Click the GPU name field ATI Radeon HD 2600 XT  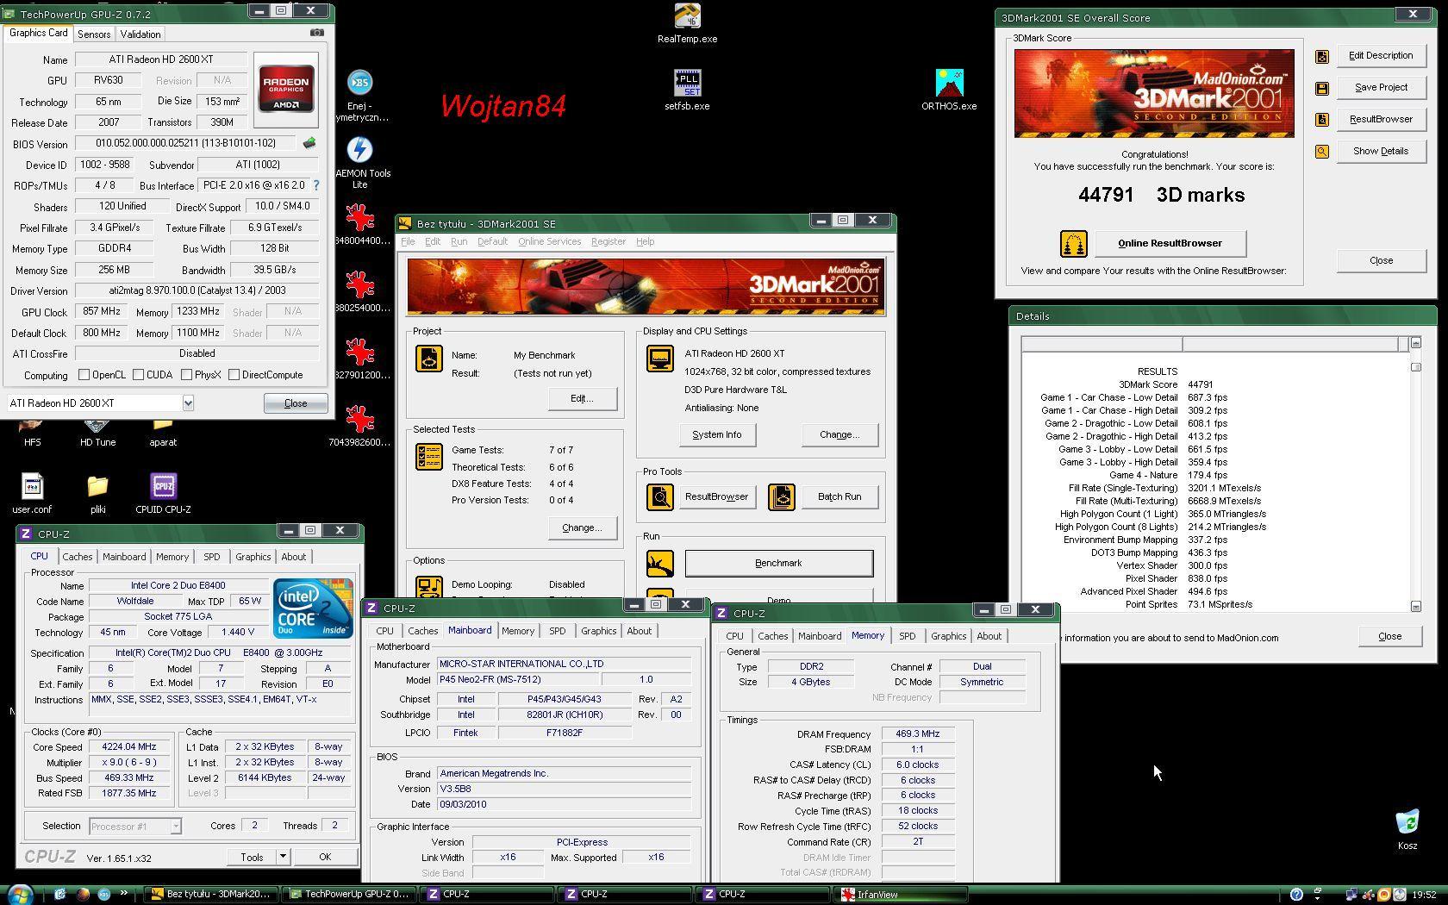pos(161,59)
